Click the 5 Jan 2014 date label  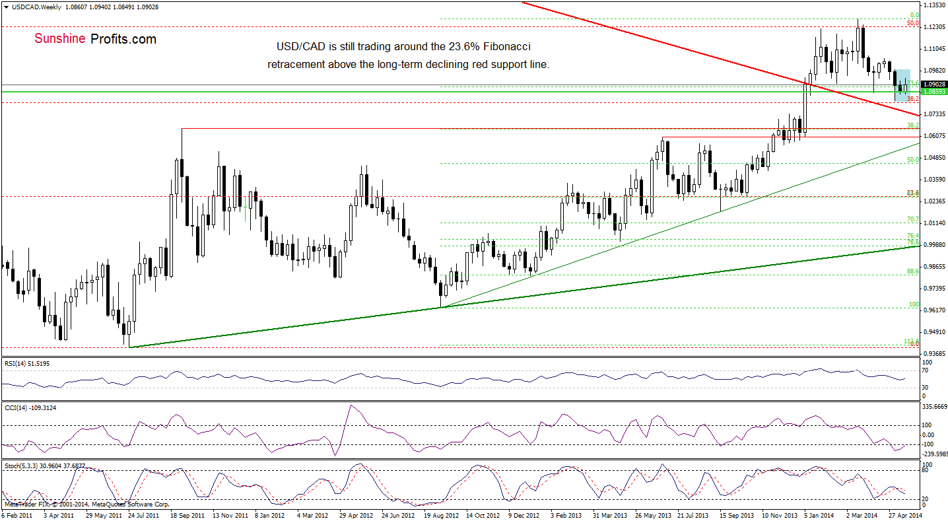(821, 514)
